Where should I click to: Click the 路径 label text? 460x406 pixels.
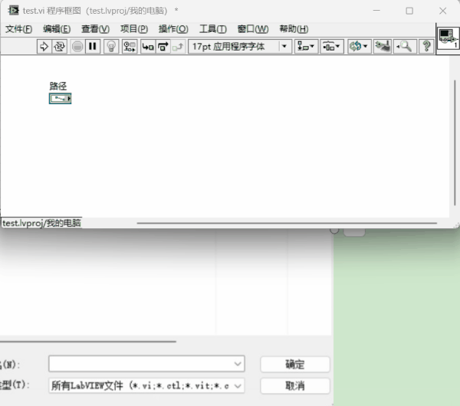click(58, 86)
